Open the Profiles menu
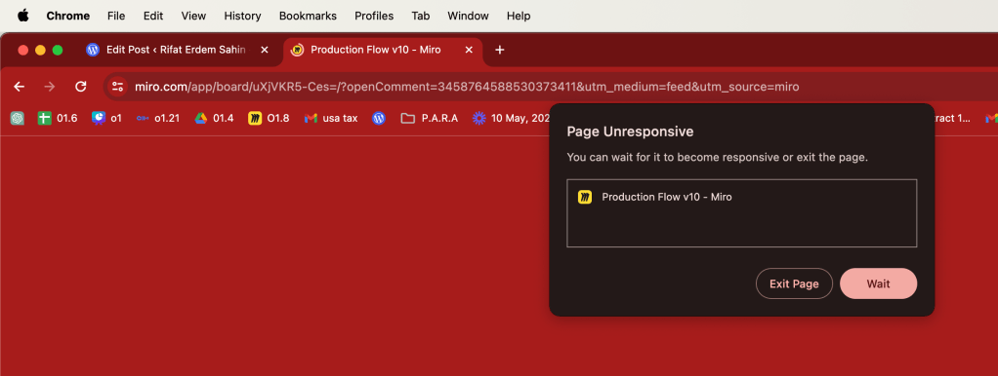998x376 pixels. point(374,16)
